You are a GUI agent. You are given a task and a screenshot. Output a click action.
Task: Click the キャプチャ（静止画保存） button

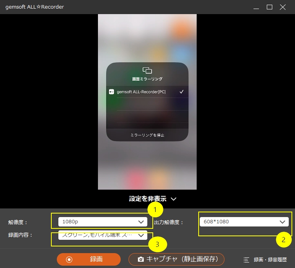(x=176, y=259)
